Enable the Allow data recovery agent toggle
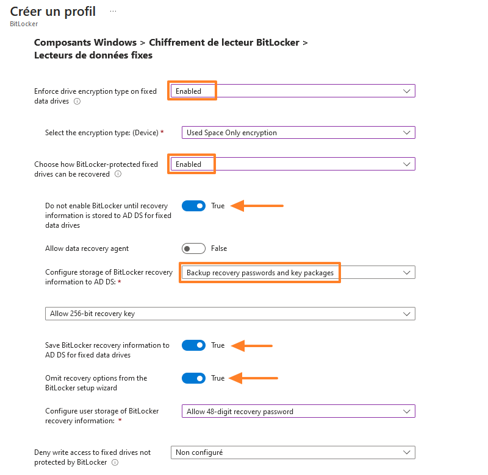Viewport: 488px width, 475px height. pos(193,248)
